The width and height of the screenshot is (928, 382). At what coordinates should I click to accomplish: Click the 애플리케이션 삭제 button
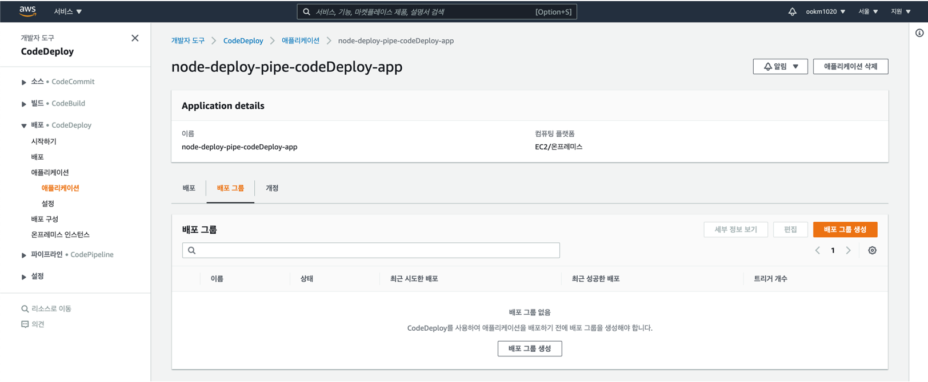pos(850,67)
